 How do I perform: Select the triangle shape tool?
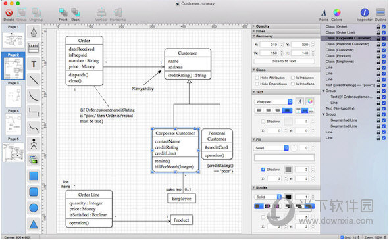tap(34, 224)
